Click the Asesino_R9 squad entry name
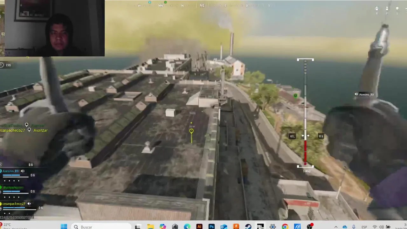Viewport: 407px width, 229px height. click(11, 171)
